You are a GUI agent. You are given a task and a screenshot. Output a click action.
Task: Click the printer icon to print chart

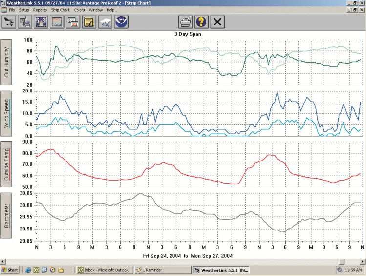point(185,22)
